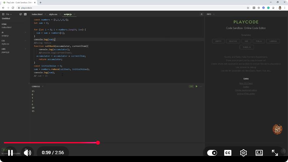
Task: Enter fullscreen mode
Action: tap(275, 153)
